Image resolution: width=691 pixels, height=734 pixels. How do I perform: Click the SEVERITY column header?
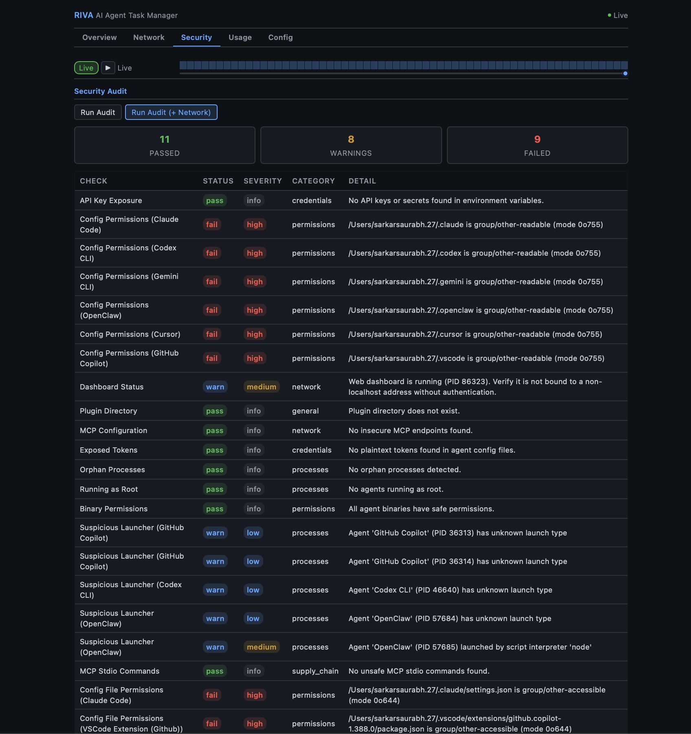(263, 181)
